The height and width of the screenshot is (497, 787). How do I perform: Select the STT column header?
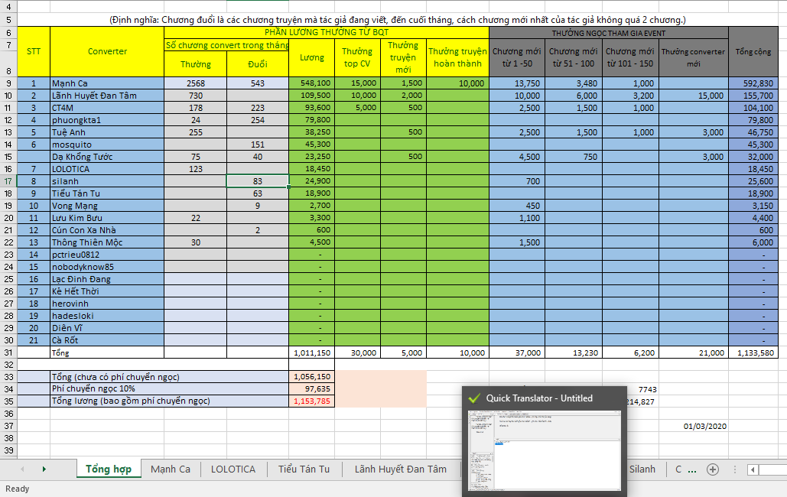[34, 52]
